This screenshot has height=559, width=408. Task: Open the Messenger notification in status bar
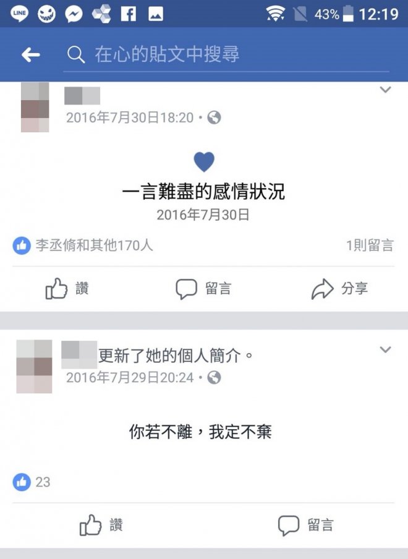click(x=74, y=14)
